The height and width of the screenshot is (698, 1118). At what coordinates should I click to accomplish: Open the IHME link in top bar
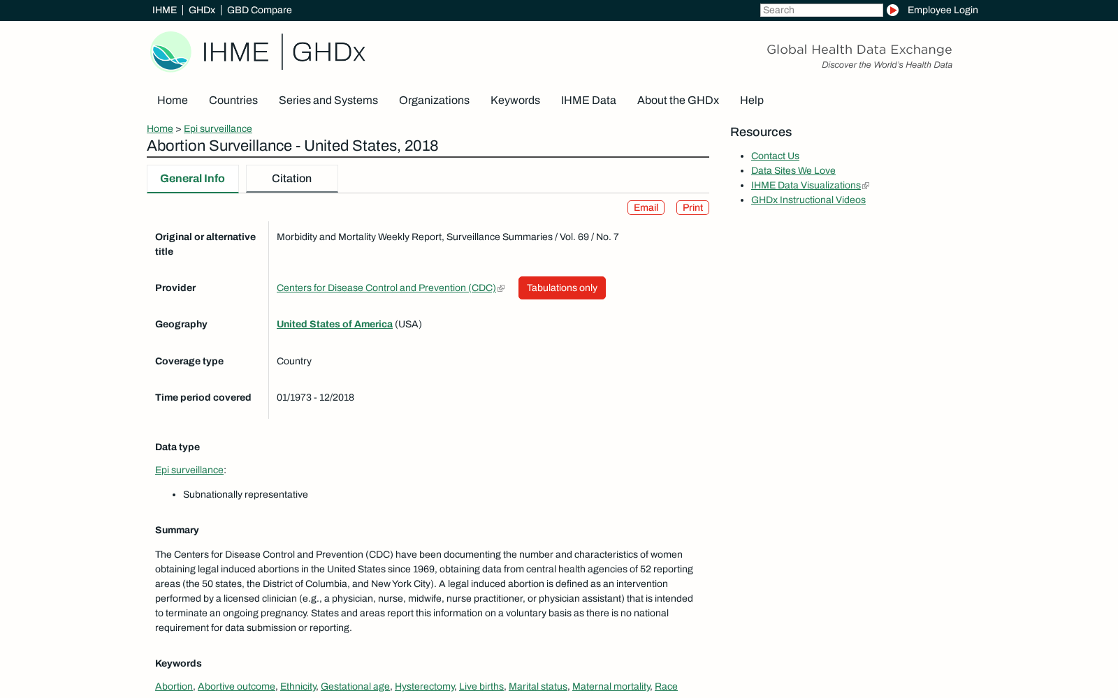click(164, 10)
